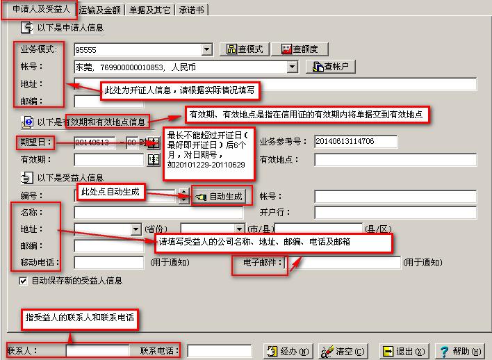Open the 承诺书 tab
Image resolution: width=492 pixels, height=360 pixels.
192,10
